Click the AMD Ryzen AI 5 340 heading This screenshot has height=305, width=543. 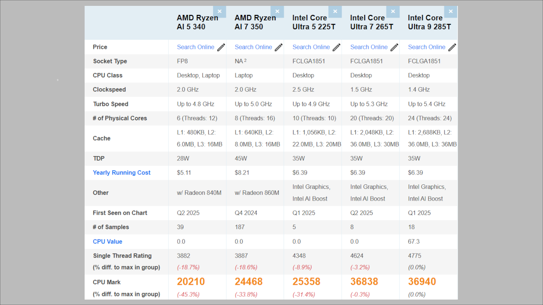[x=197, y=22]
